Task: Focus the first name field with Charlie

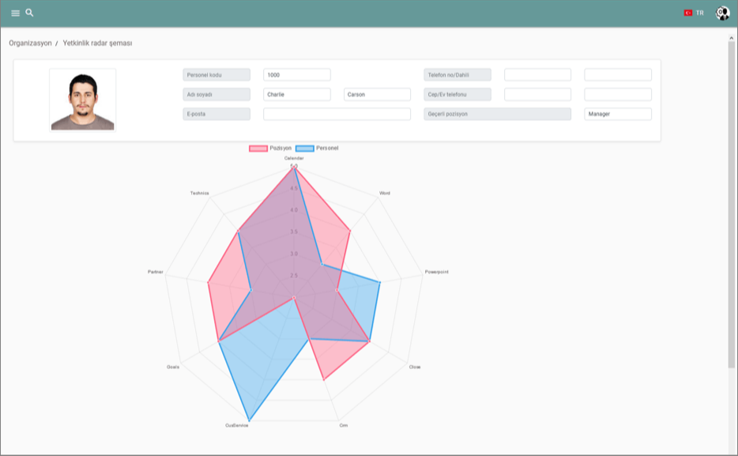Action: (x=296, y=94)
